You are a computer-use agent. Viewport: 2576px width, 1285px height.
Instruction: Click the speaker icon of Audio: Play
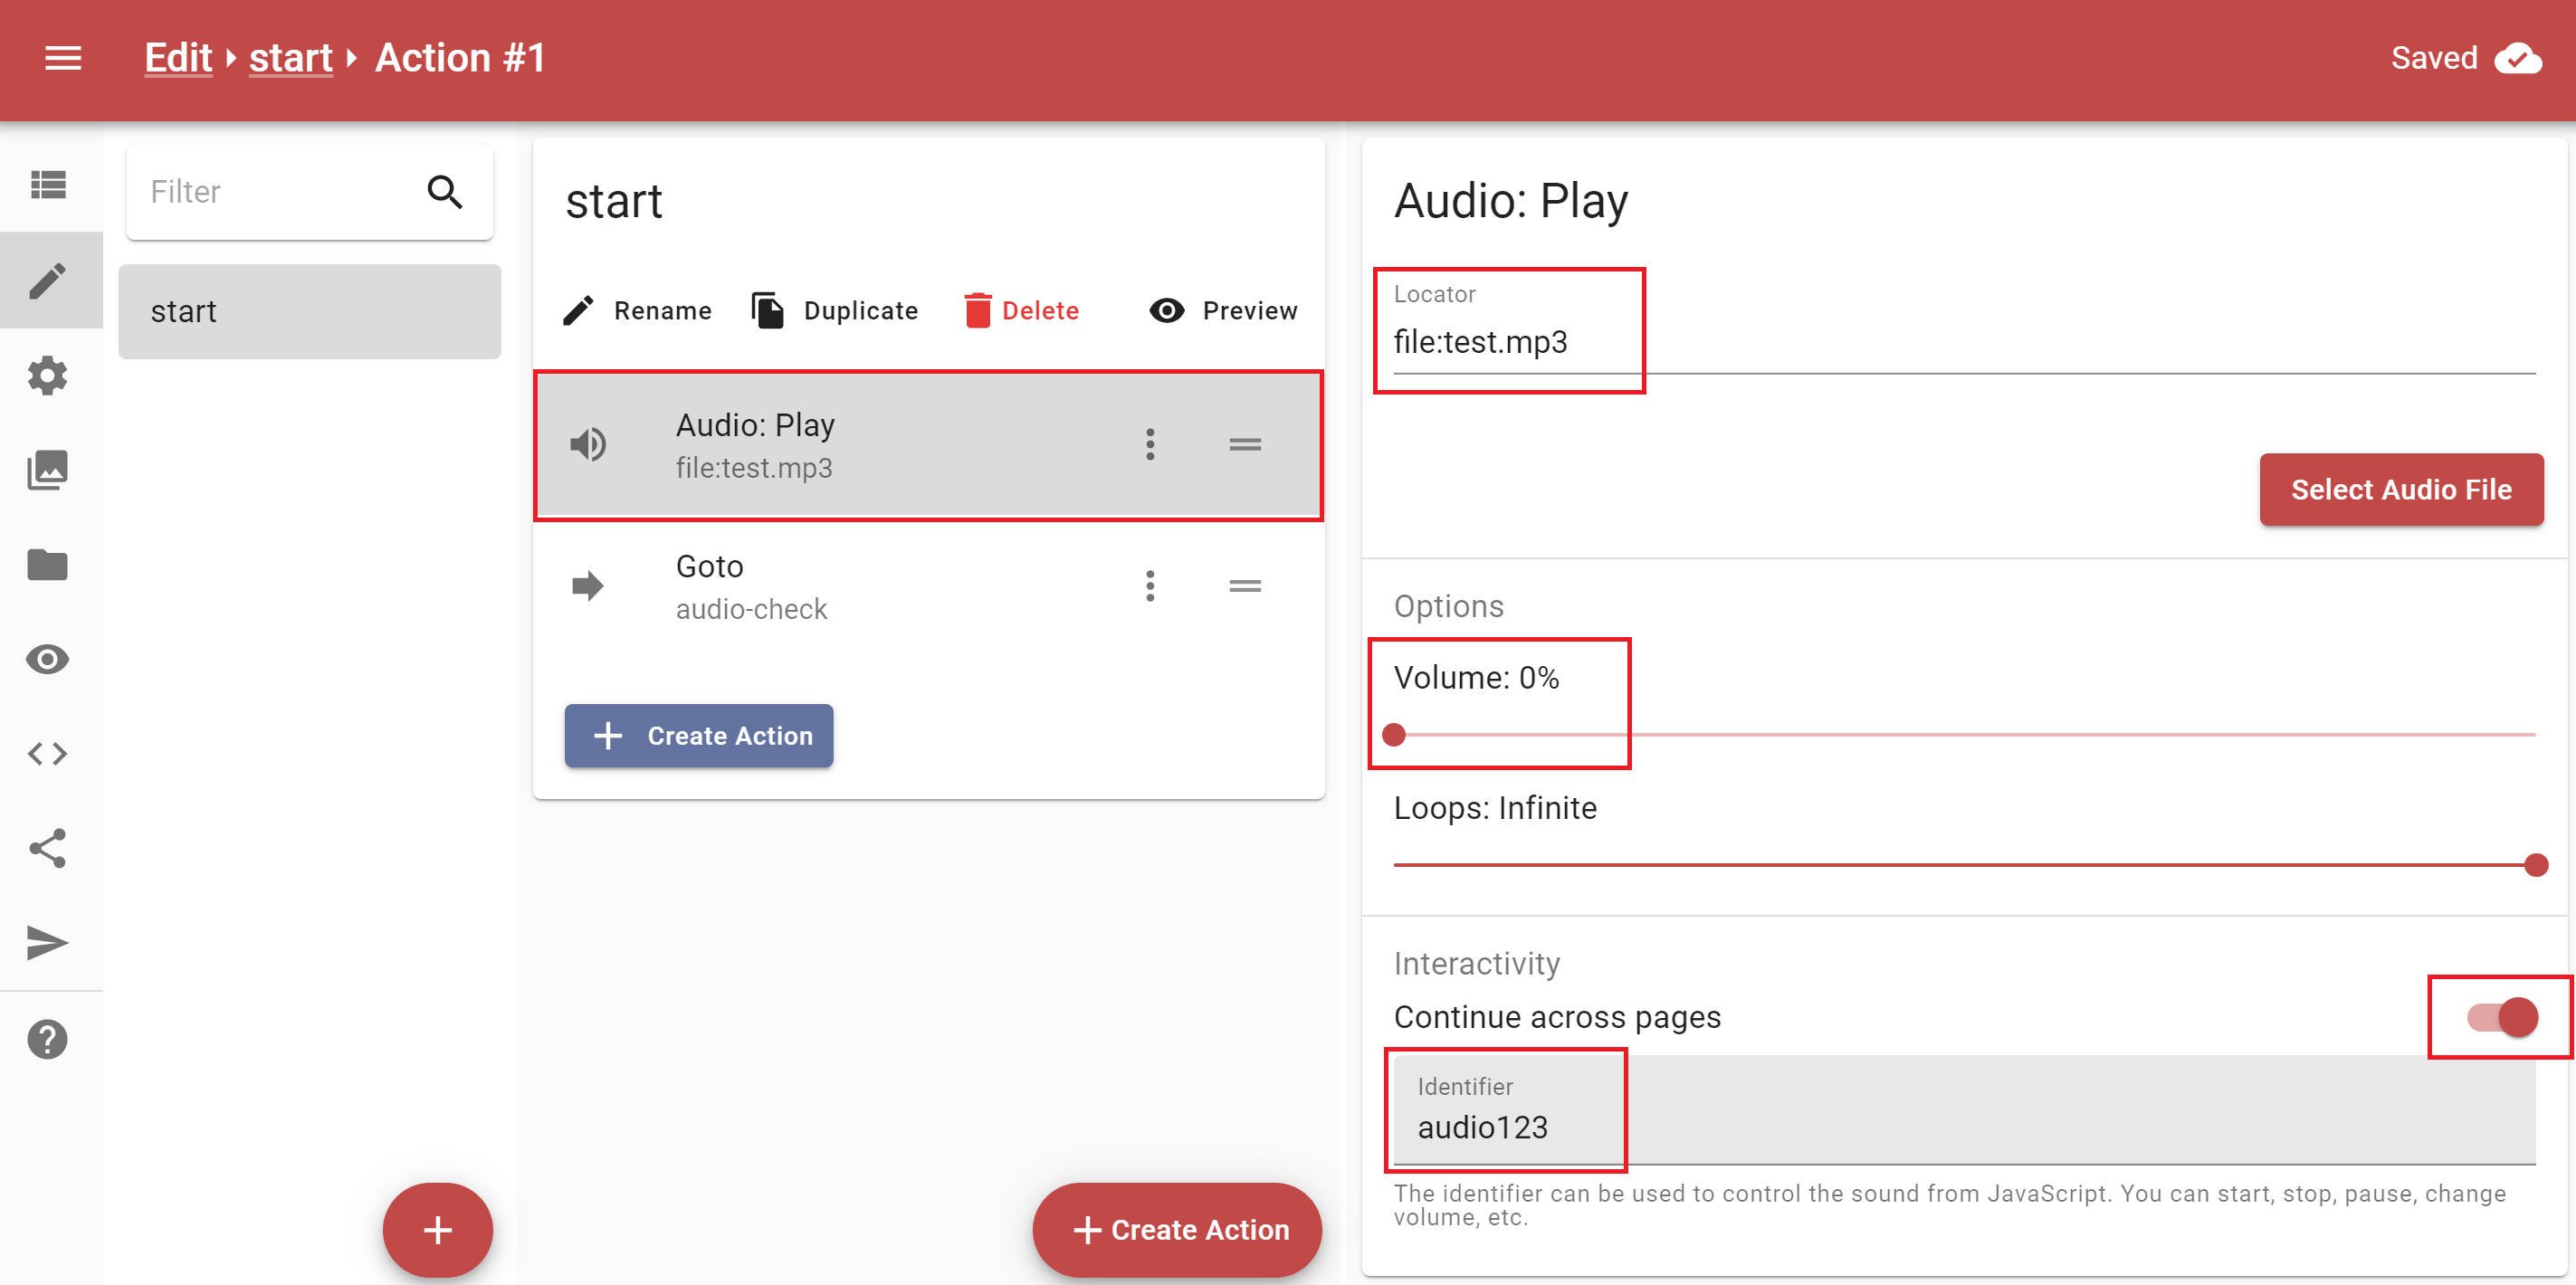point(588,444)
